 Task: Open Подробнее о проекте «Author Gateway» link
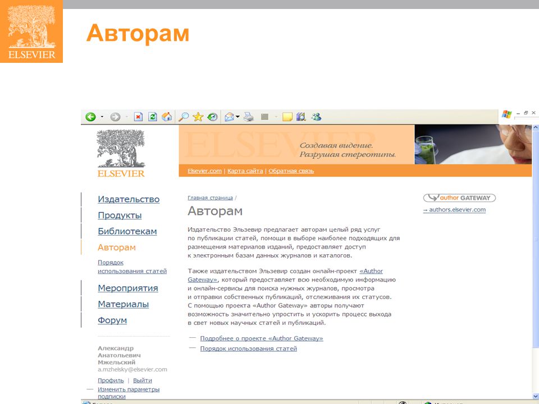(262, 338)
